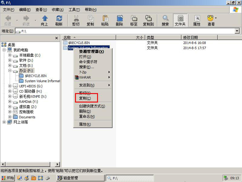Open the 查看(V) menu
Viewport: 242px width, 182px height.
(41, 10)
